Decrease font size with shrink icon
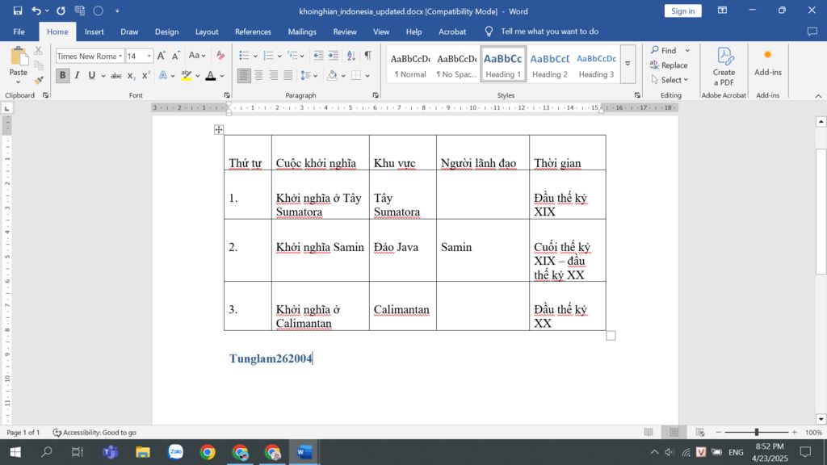The image size is (827, 465). pos(175,56)
